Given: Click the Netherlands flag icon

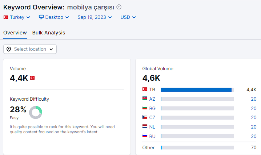Looking at the screenshot, I should 145,126.
